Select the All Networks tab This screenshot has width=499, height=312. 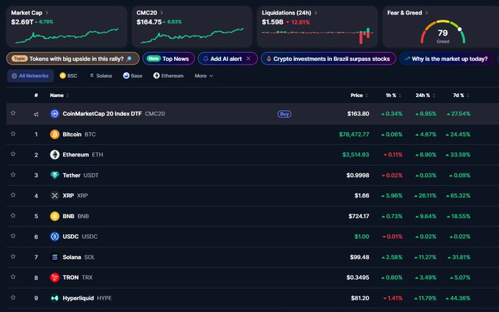tap(30, 76)
